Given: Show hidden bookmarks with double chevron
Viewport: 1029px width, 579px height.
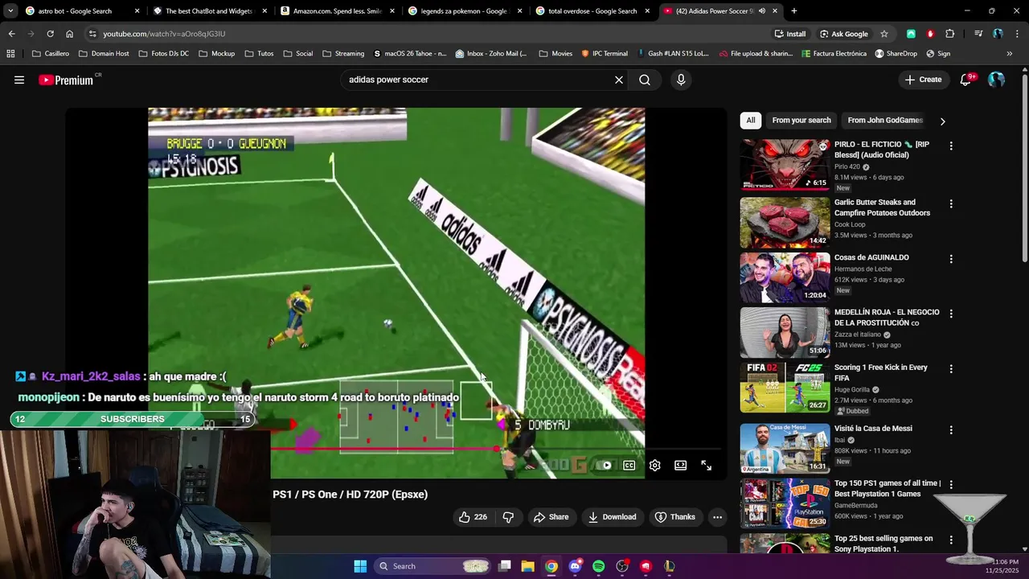Looking at the screenshot, I should point(1010,53).
